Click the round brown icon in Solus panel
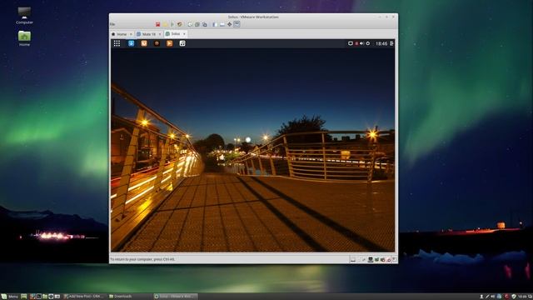Viewport: 533px width, 300px height. pyautogui.click(x=157, y=43)
